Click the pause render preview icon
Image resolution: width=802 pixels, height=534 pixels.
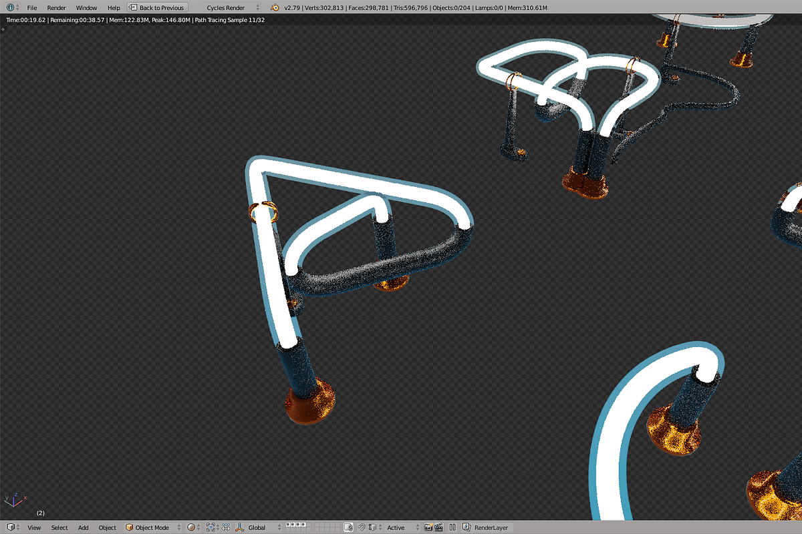[x=452, y=527]
